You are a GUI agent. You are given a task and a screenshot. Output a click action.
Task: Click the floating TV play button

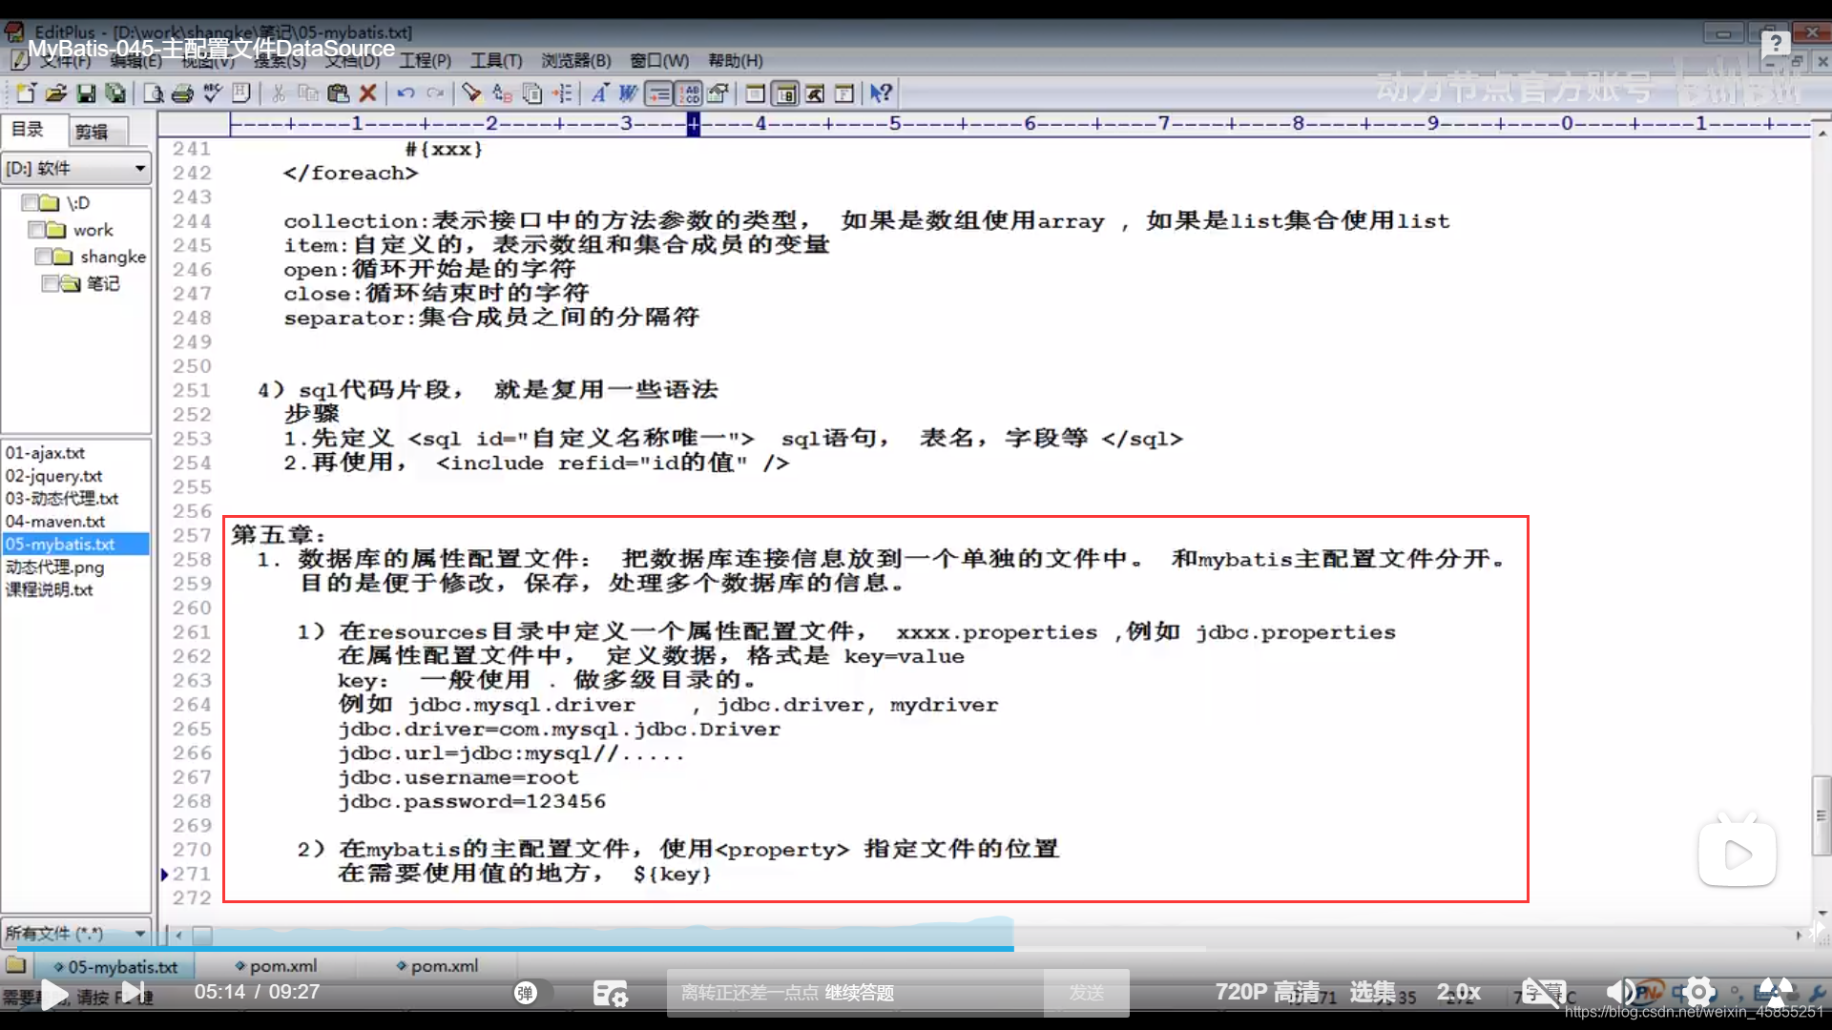click(x=1738, y=852)
